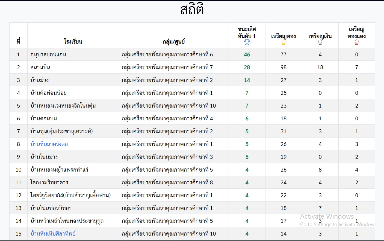Click the ชนะเลิศอันดับ 1 column header
The width and height of the screenshot is (384, 241).
(x=247, y=33)
